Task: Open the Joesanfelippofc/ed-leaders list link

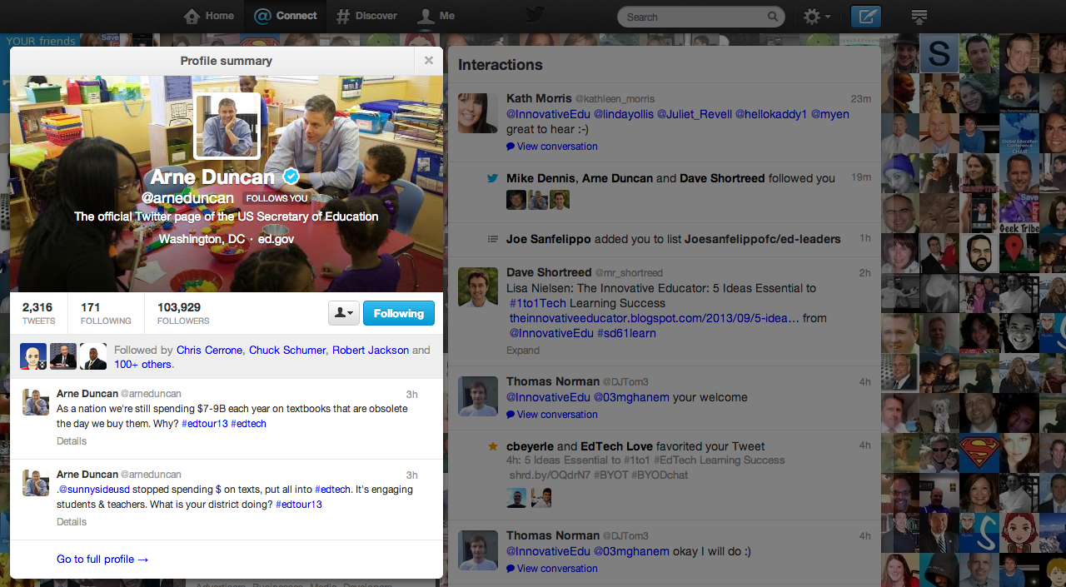Action: (x=762, y=239)
